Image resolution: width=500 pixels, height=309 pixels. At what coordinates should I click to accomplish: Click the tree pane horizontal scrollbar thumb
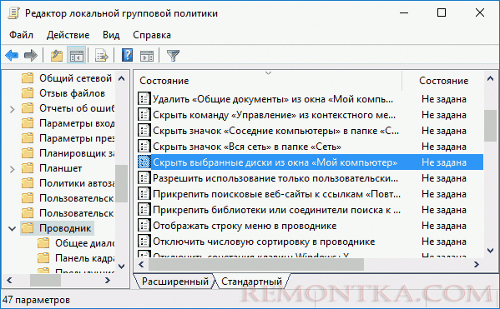45,281
